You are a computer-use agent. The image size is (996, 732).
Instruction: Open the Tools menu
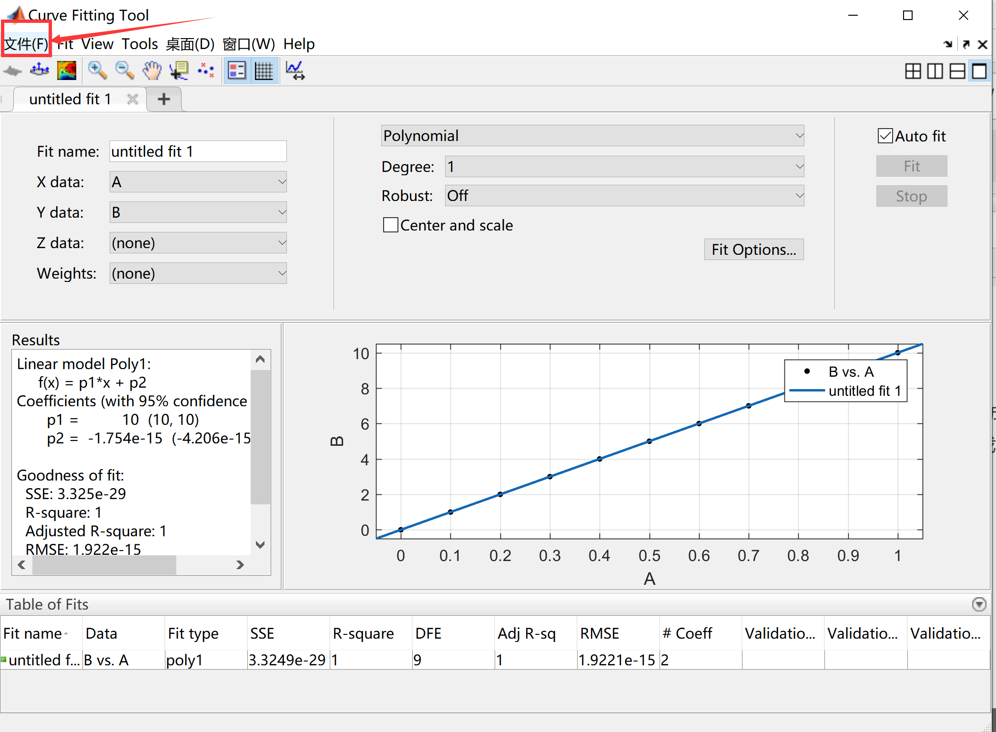click(x=139, y=44)
